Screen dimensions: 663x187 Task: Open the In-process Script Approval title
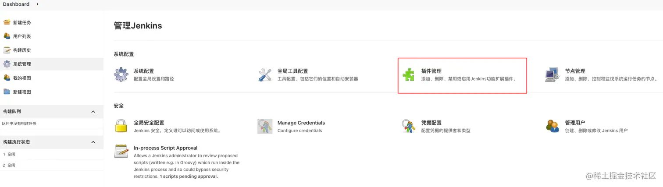pos(166,148)
